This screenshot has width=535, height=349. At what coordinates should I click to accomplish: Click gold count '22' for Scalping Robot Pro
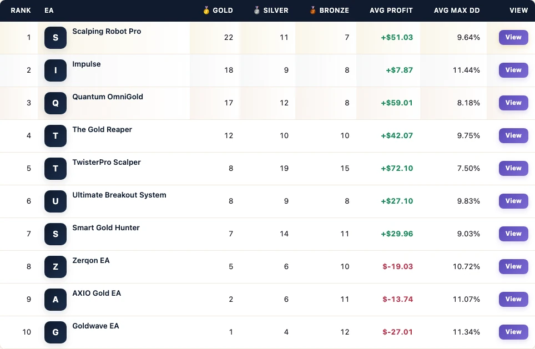[x=229, y=38]
